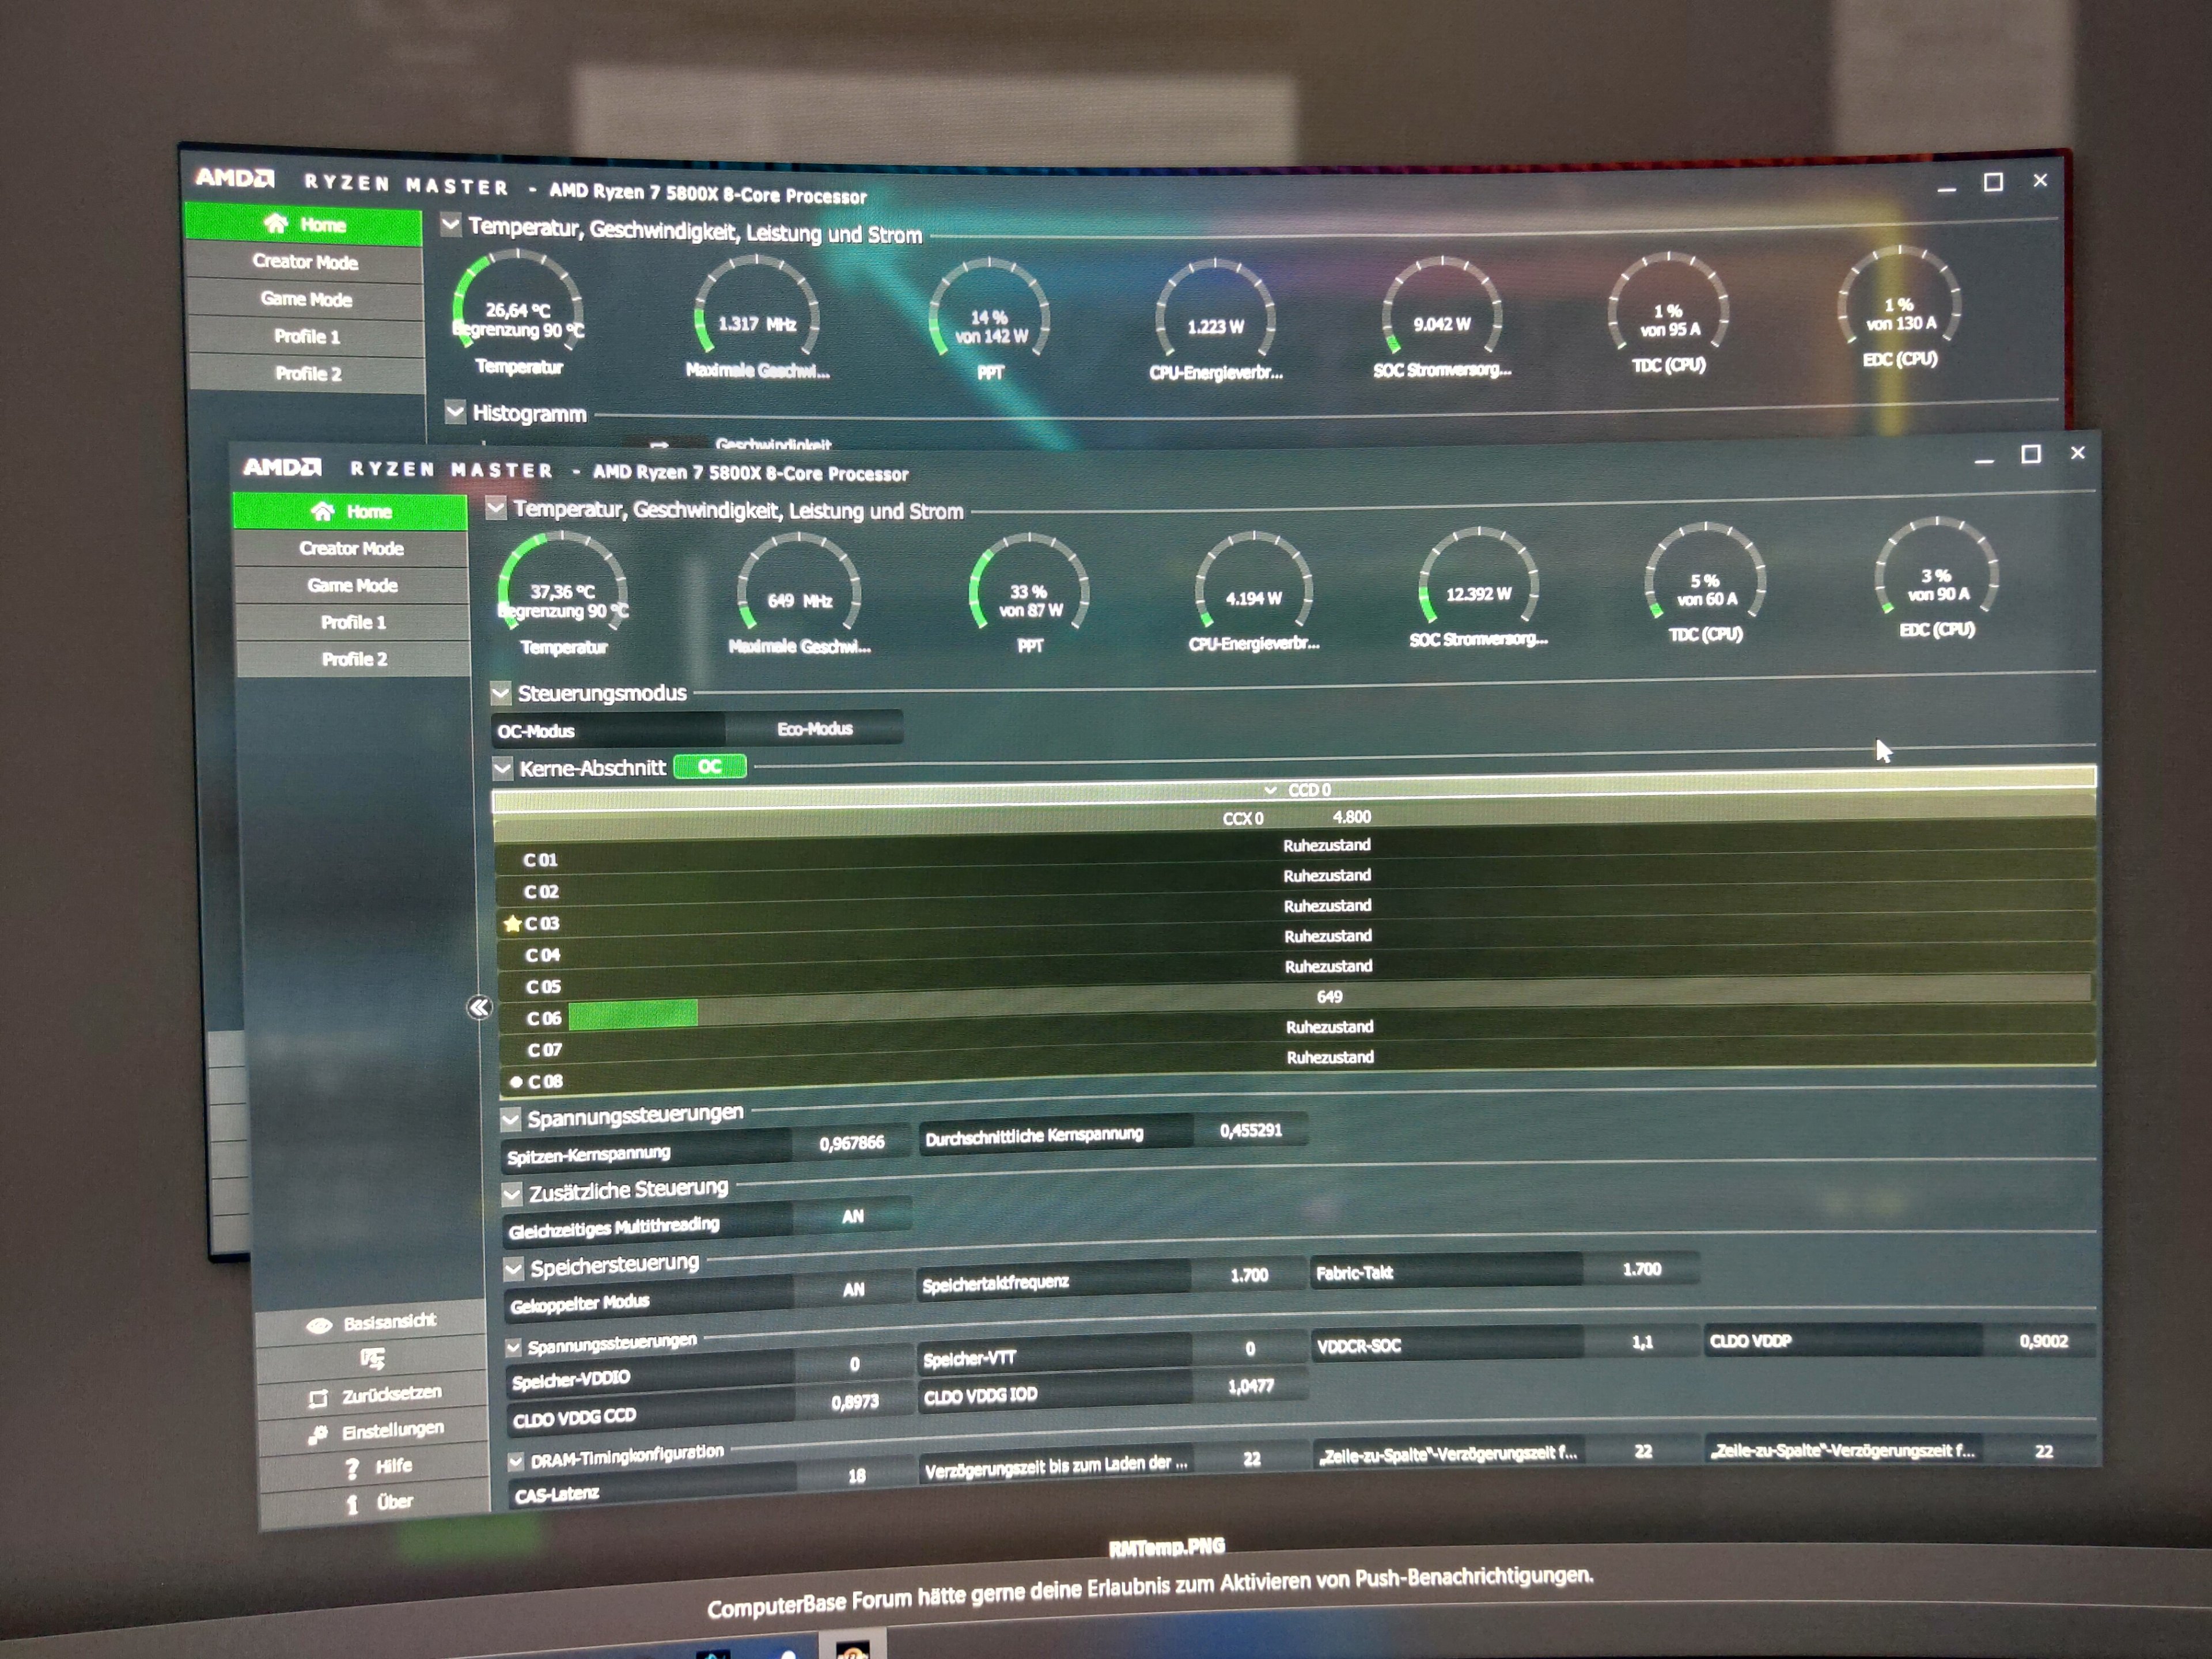Collapse the sidebar with the double-arrow icon

point(480,1007)
